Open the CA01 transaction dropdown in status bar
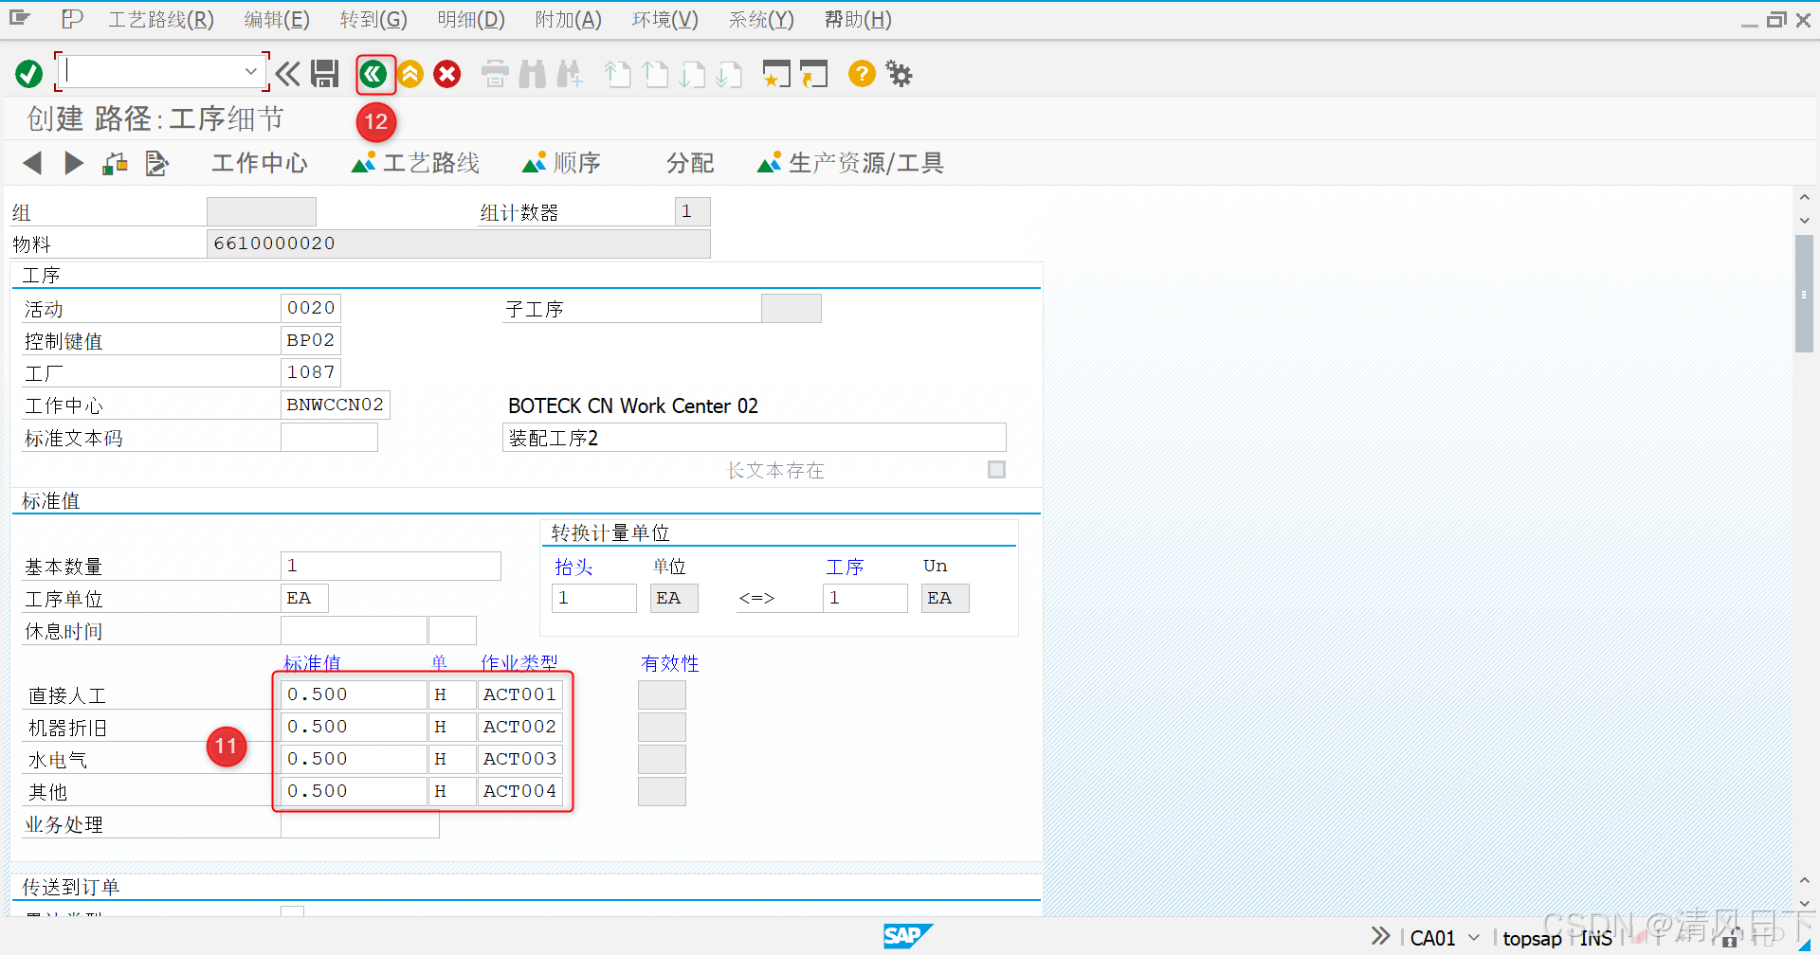This screenshot has width=1820, height=955. tap(1473, 937)
